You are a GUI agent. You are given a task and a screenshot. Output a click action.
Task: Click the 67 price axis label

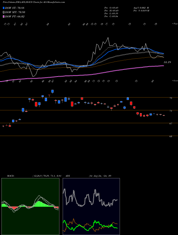point(171,124)
